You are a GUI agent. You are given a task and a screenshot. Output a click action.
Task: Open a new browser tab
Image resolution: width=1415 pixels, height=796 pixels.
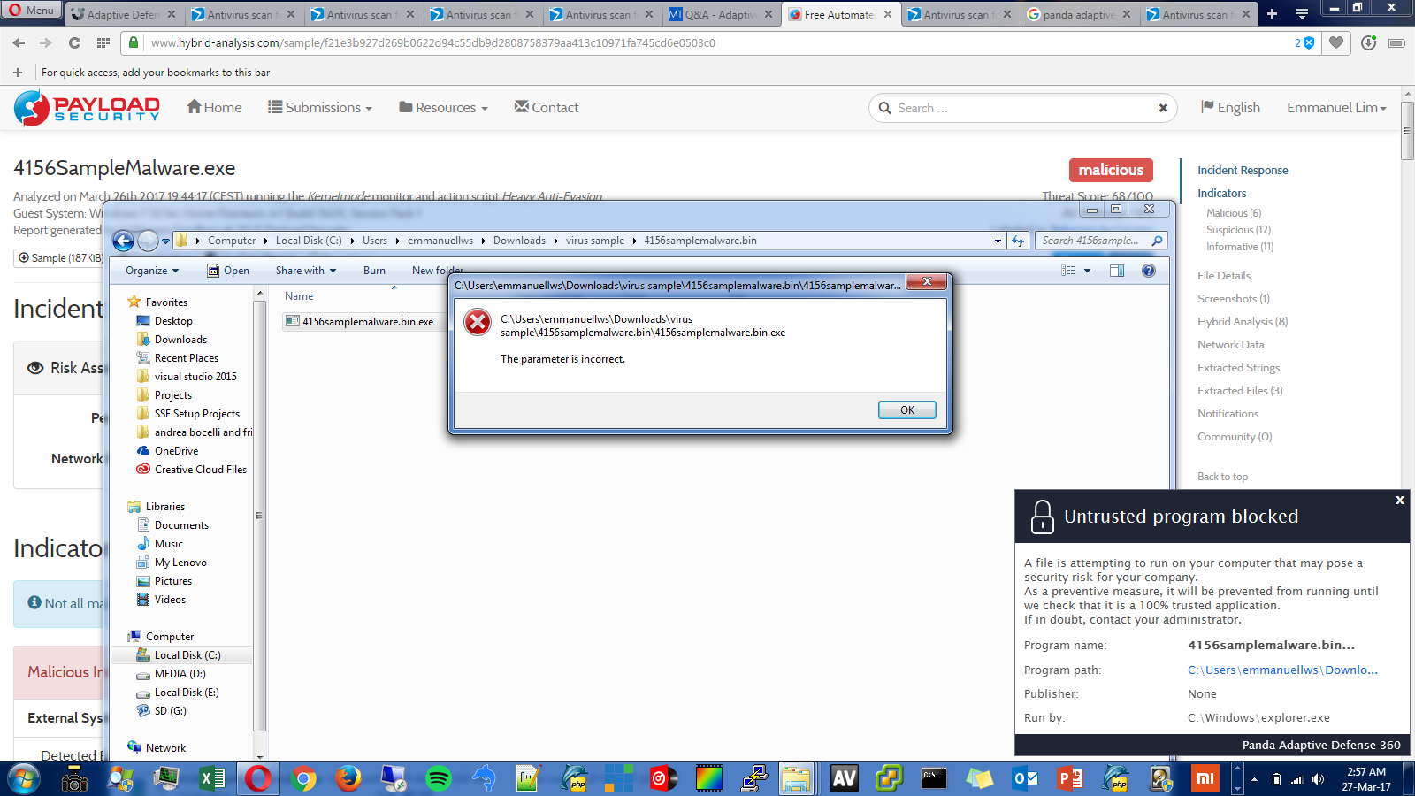pyautogui.click(x=1272, y=13)
